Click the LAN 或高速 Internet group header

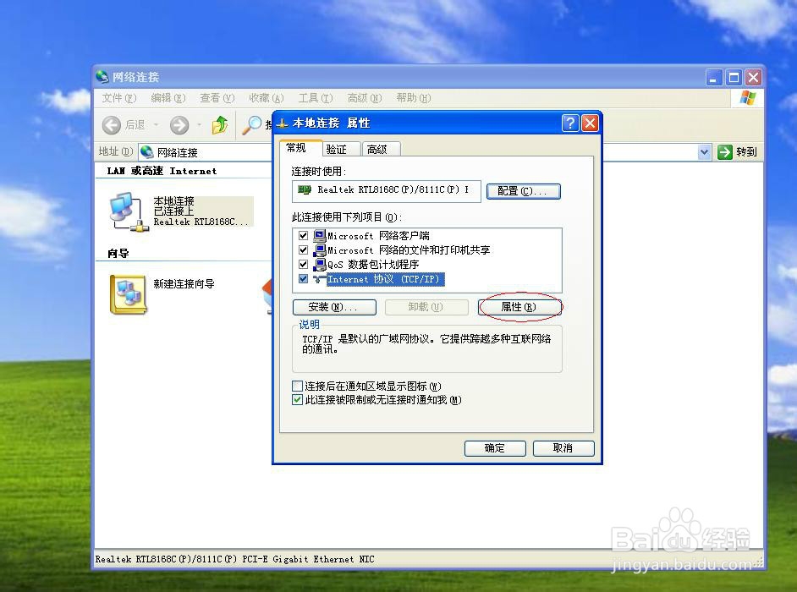[162, 171]
